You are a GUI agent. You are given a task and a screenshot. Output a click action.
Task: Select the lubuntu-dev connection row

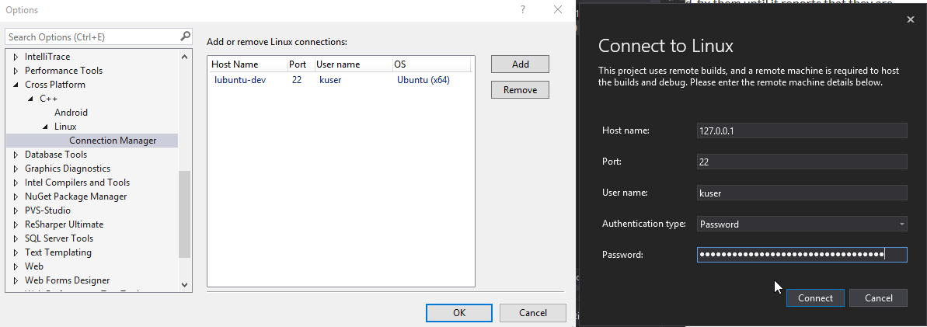pos(240,80)
